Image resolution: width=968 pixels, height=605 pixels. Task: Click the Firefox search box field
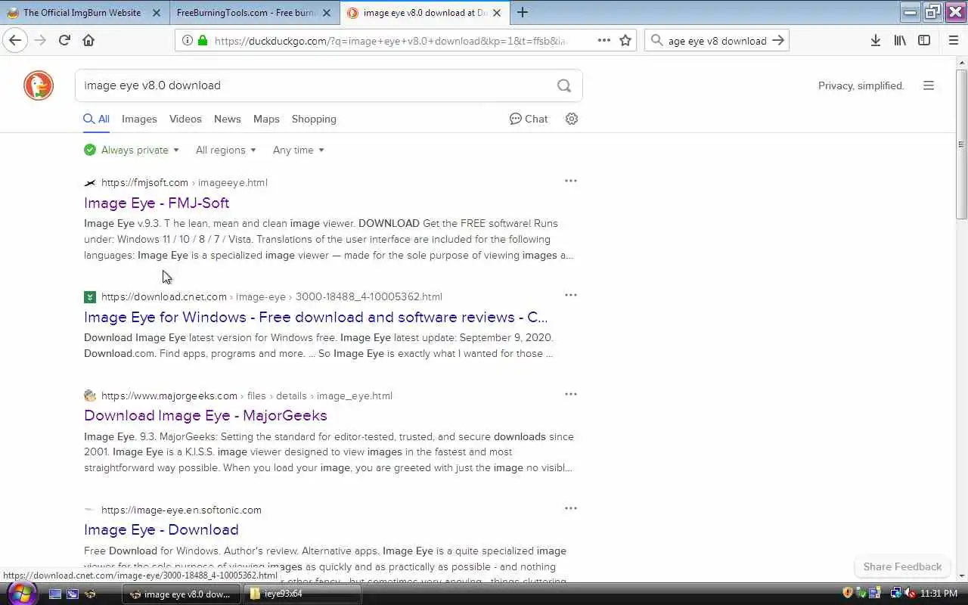717,41
